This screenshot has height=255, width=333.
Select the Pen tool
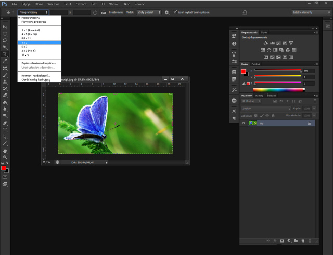coord(5,123)
